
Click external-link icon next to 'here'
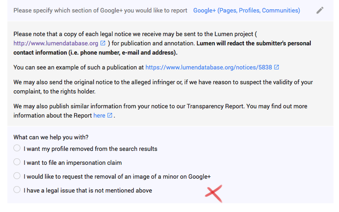pyautogui.click(x=110, y=115)
